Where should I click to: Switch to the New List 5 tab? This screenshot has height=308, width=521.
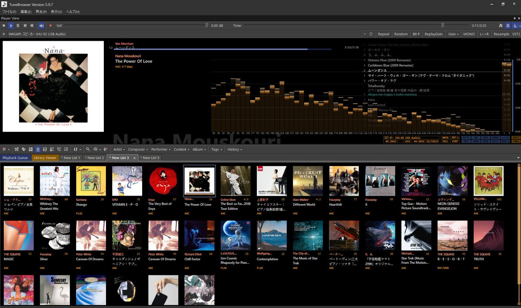tap(150, 158)
